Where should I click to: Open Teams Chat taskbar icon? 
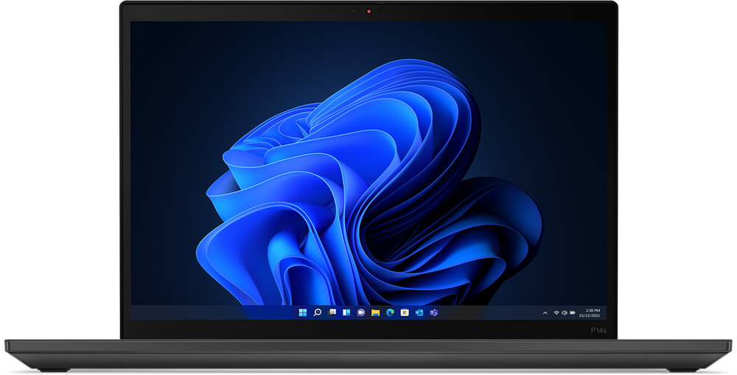click(361, 312)
